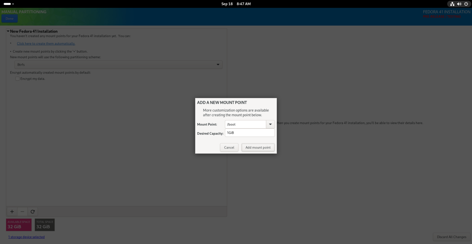Click 'Click here to create them automatically'
The width and height of the screenshot is (472, 244).
pyautogui.click(x=46, y=43)
